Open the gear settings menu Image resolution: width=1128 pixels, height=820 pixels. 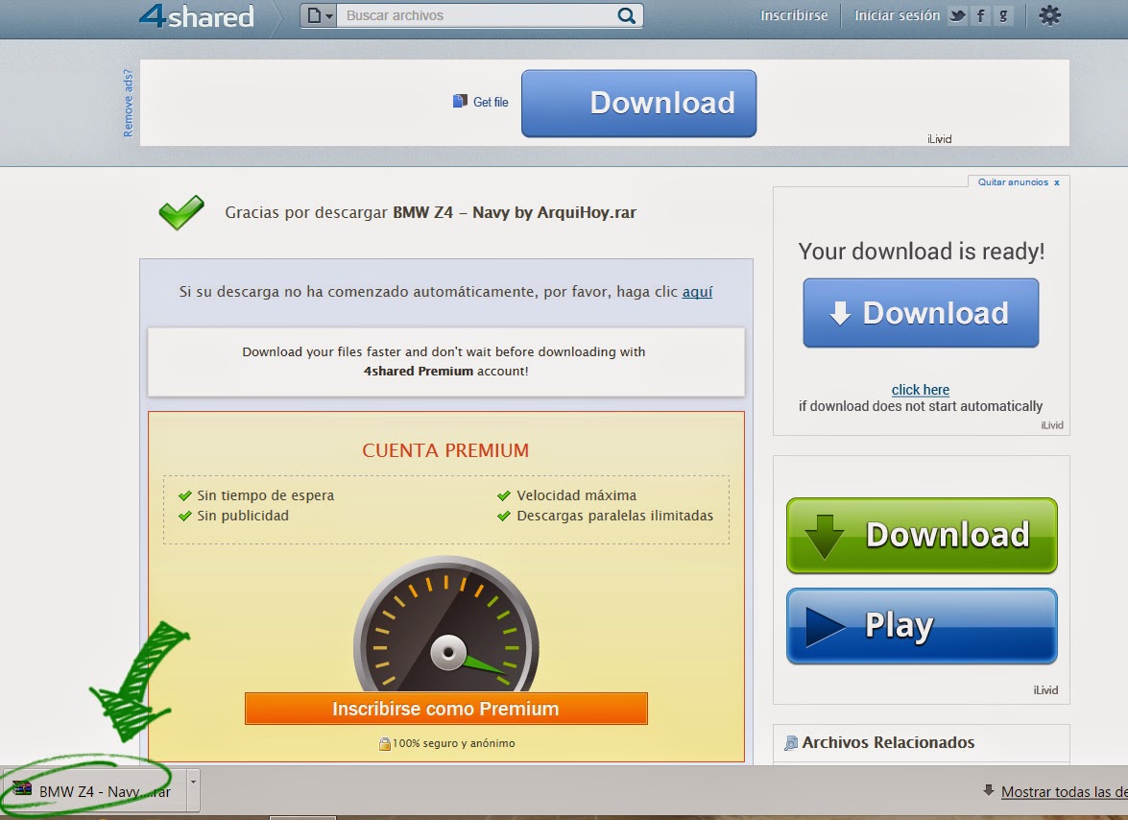click(x=1049, y=15)
